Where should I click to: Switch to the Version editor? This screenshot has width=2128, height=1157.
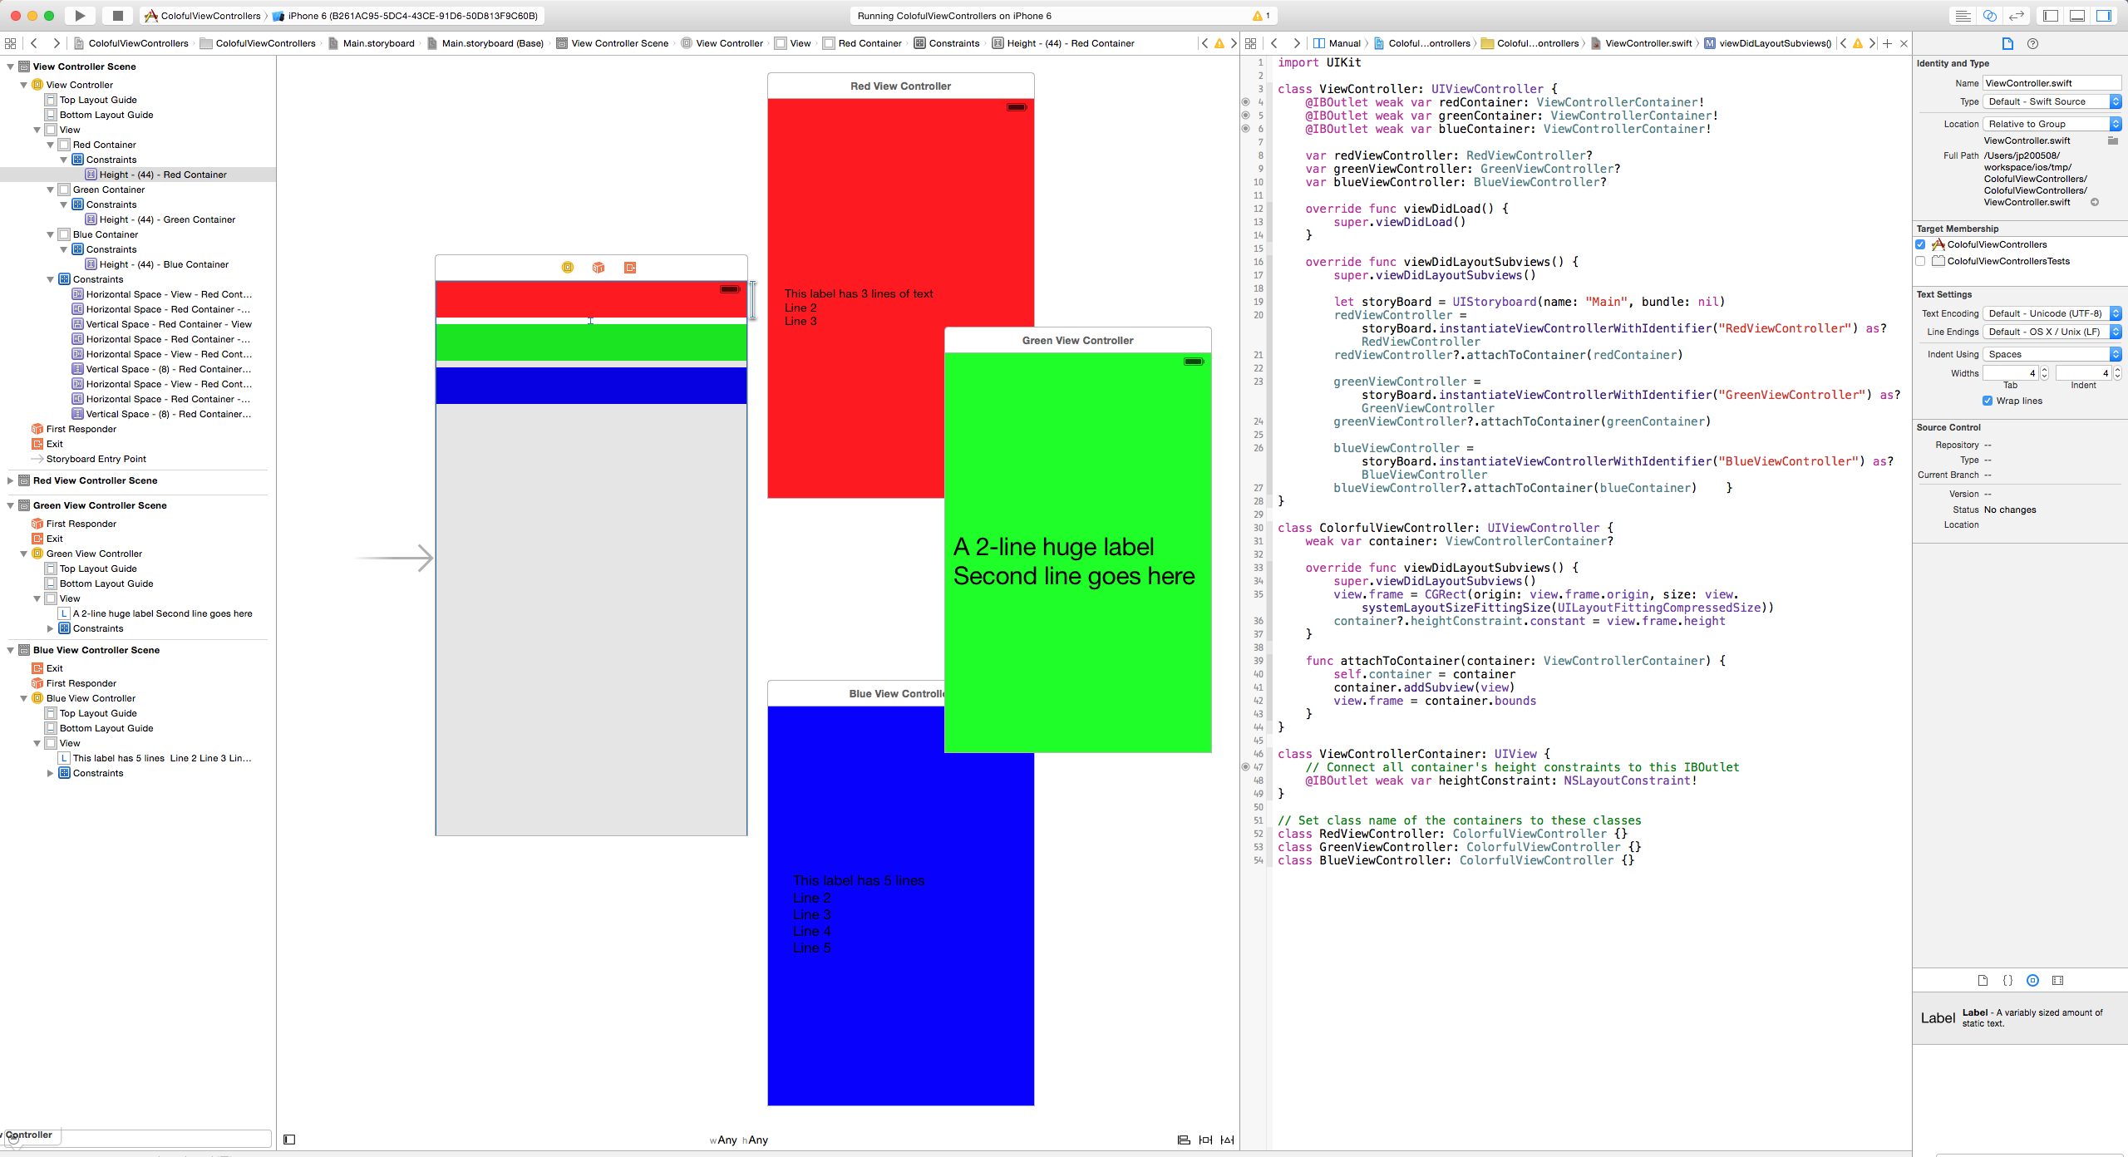[x=2017, y=16]
